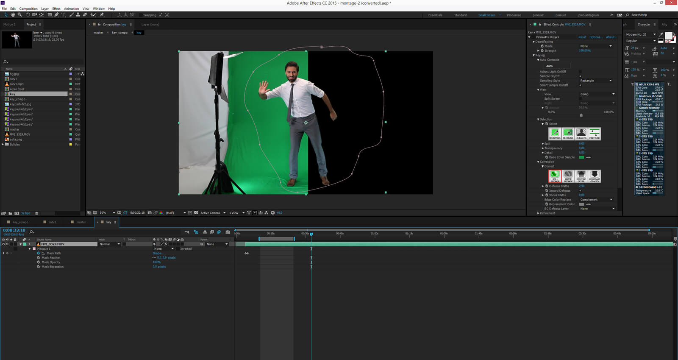Screen dimensions: 678x360
Task: Click the Auto compute button
Action: 557,66
